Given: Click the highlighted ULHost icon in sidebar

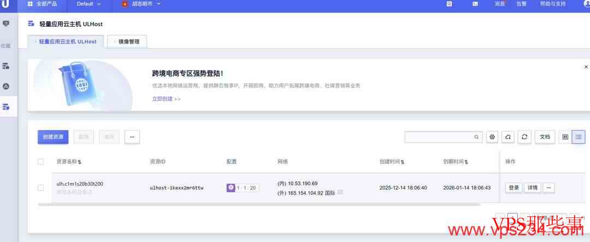Looking at the screenshot, I should pyautogui.click(x=5, y=107).
